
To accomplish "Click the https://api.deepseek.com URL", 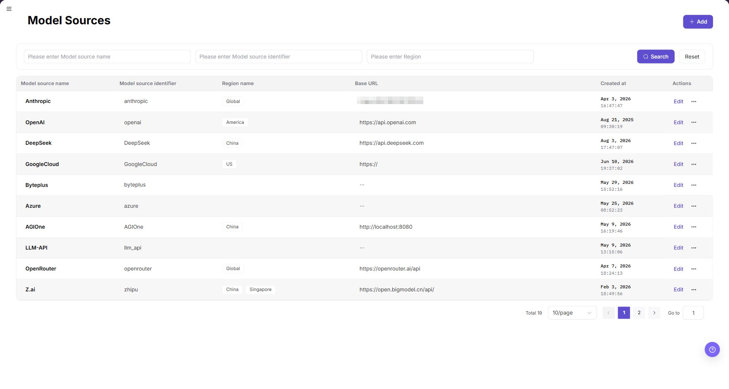I will [x=391, y=143].
